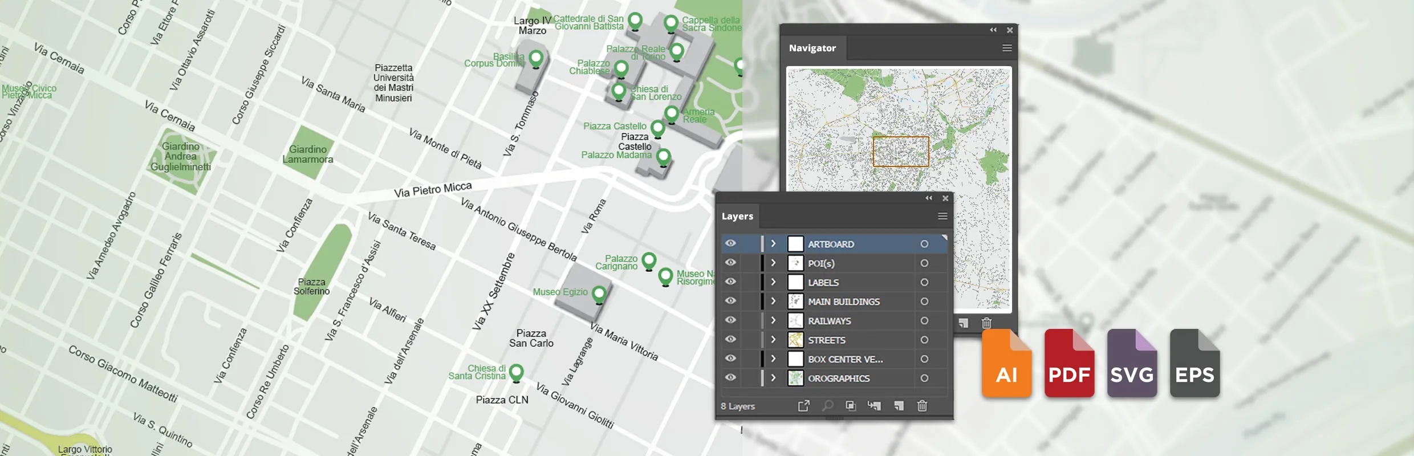The width and height of the screenshot is (1414, 456).
Task: Click the target circle of LABELS layer
Action: 924,282
